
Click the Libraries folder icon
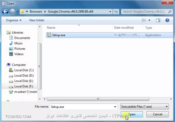coord(9,32)
